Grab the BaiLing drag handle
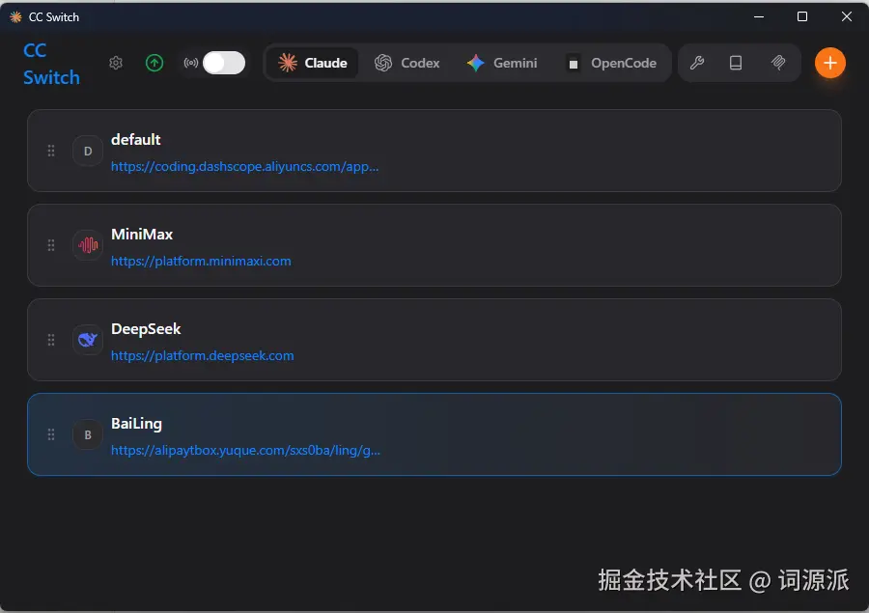 tap(51, 434)
